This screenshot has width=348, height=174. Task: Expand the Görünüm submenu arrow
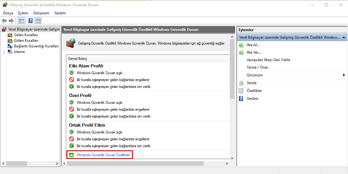tap(344, 75)
